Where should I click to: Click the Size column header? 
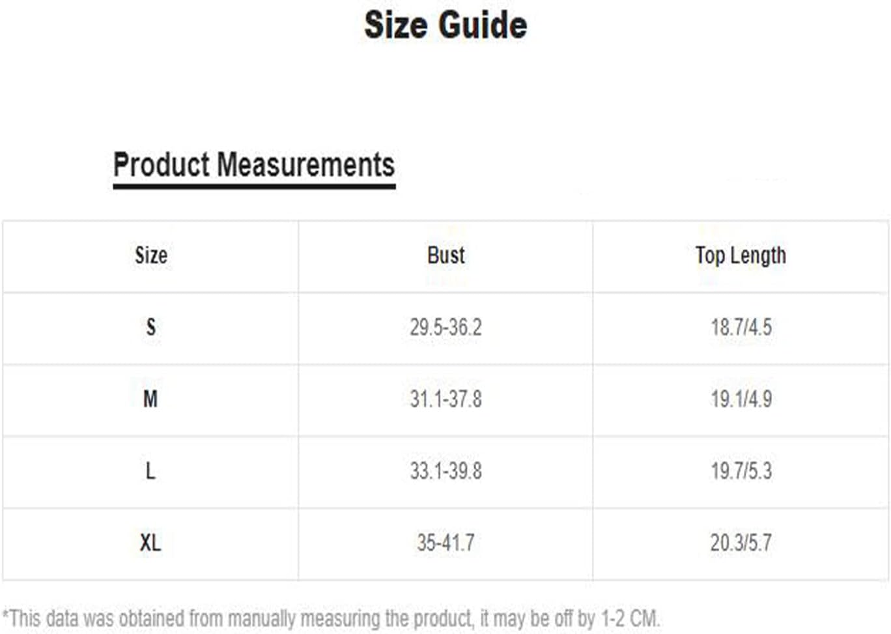click(151, 255)
